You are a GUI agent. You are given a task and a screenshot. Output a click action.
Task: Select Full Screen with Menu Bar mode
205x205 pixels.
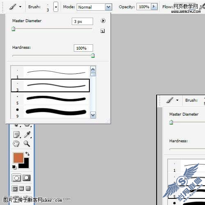(22, 189)
